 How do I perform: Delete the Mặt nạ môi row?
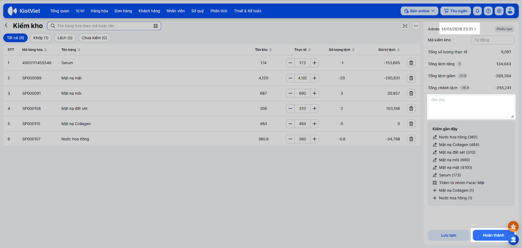[411, 93]
